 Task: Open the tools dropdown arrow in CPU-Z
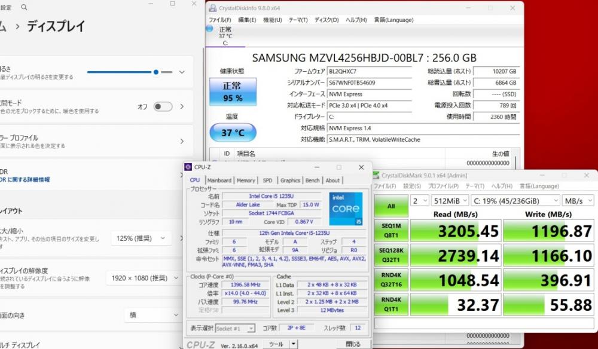[x=293, y=344]
